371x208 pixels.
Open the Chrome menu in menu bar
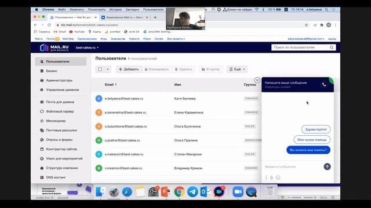tap(48, 10)
